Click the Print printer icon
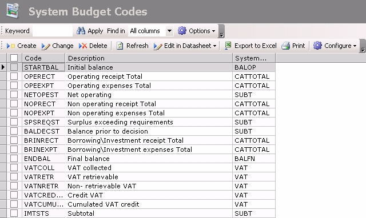The width and height of the screenshot is (366, 218). pos(285,46)
